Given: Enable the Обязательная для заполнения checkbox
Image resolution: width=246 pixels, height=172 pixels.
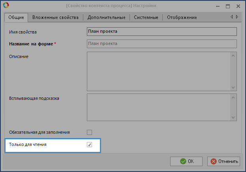Looking at the screenshot, I should tap(89, 132).
